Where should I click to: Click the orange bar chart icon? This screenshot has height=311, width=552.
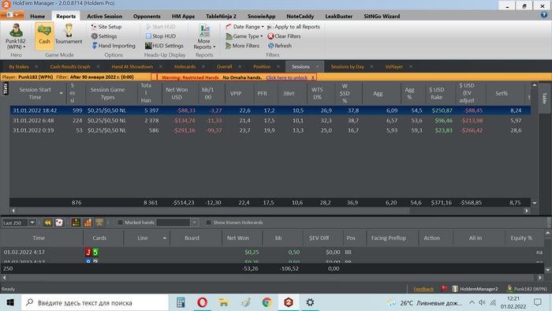coord(88,223)
